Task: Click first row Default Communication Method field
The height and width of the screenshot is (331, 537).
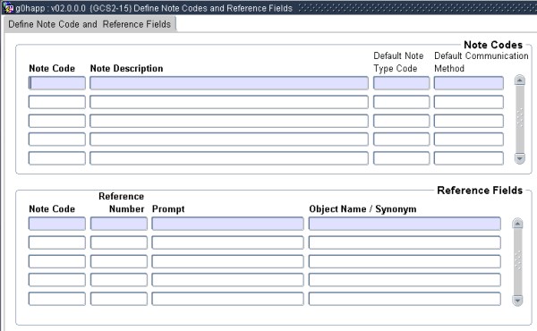Action: pyautogui.click(x=469, y=83)
